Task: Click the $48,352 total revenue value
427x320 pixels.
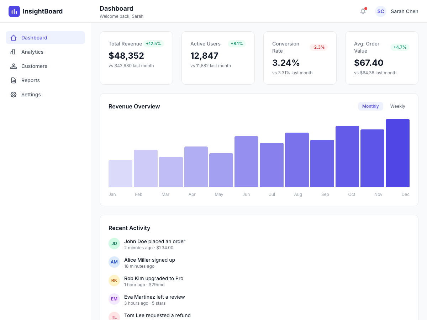Action: pyautogui.click(x=126, y=56)
